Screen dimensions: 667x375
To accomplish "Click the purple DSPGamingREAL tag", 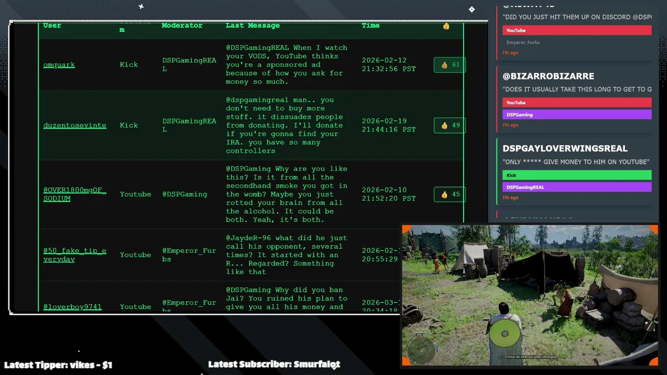I will (577, 187).
